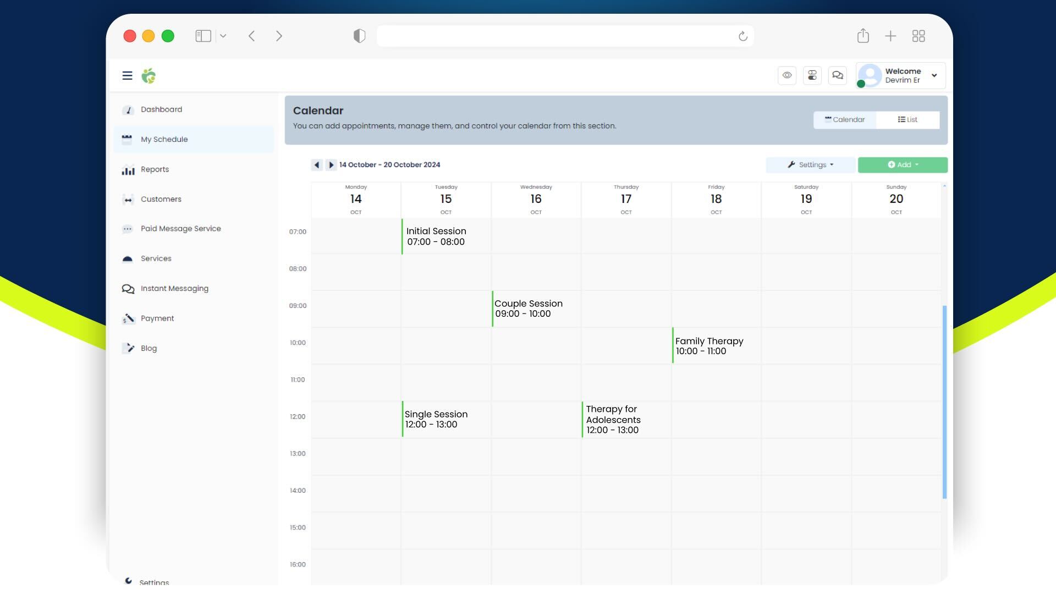The height and width of the screenshot is (594, 1056).
Task: Click the user profile icon
Action: click(x=869, y=75)
